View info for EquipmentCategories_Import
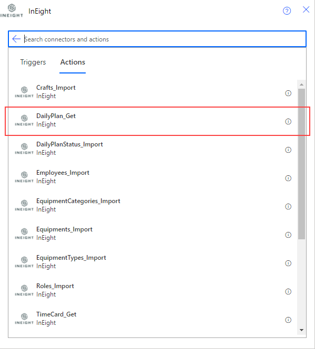 click(x=288, y=206)
